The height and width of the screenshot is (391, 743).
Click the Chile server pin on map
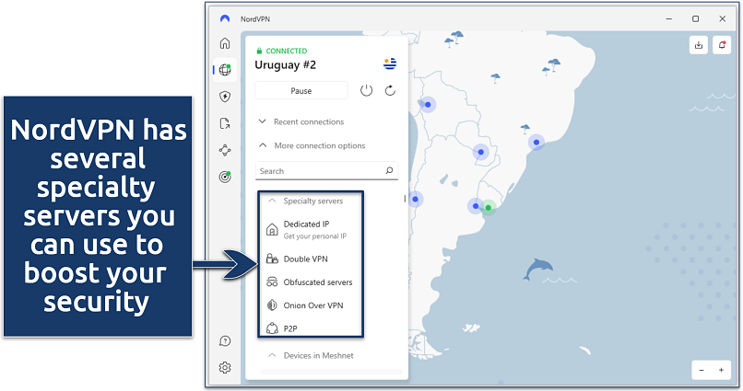(415, 199)
